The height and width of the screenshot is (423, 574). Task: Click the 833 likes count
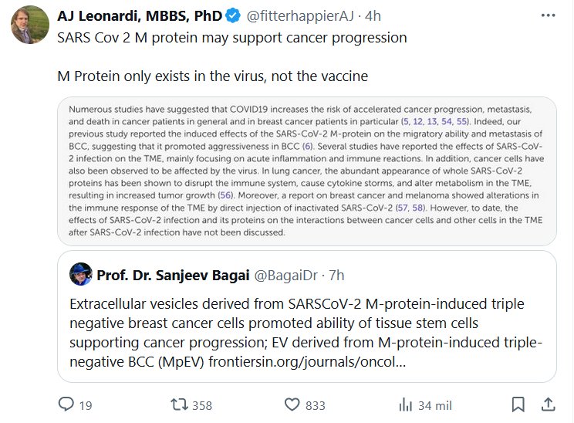click(x=315, y=404)
